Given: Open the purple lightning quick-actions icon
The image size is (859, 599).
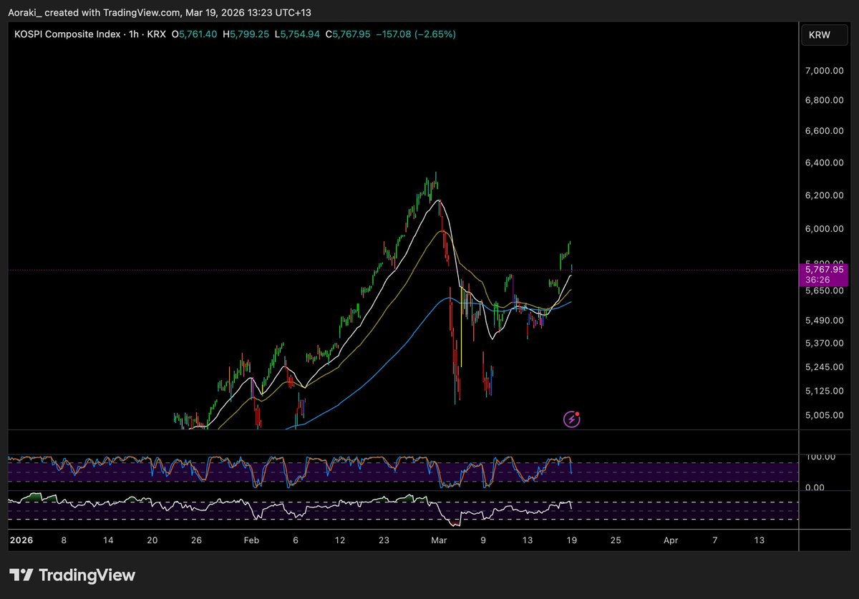Looking at the screenshot, I should [x=571, y=418].
